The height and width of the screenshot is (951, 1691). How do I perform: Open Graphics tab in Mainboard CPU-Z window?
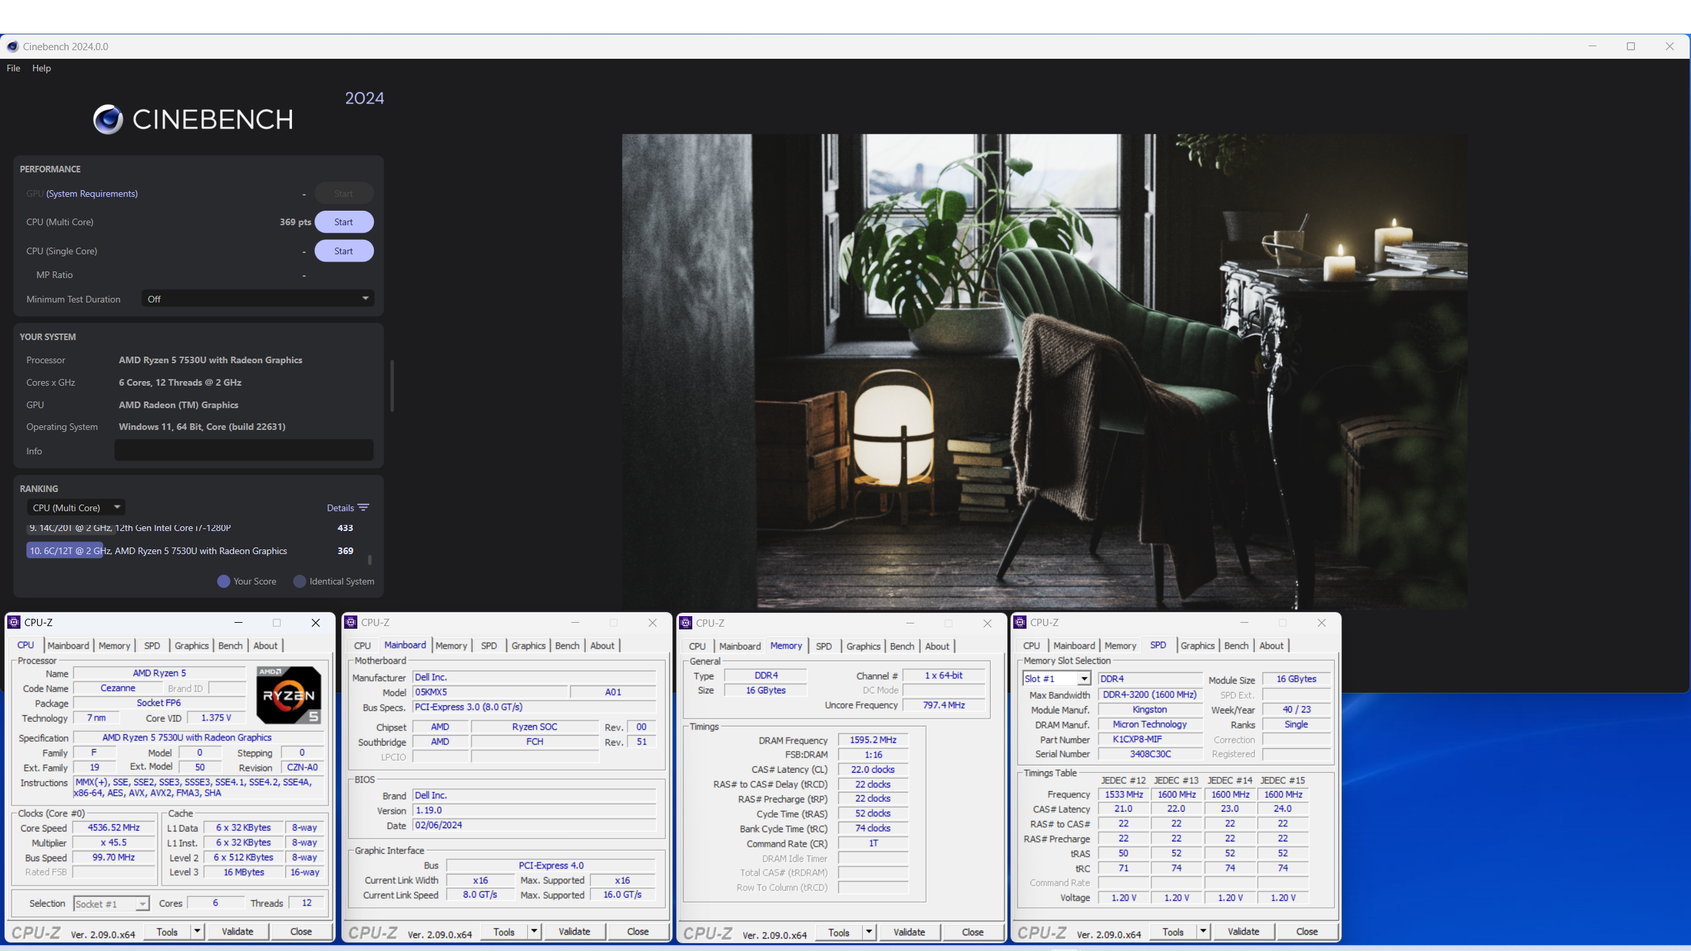pos(528,646)
